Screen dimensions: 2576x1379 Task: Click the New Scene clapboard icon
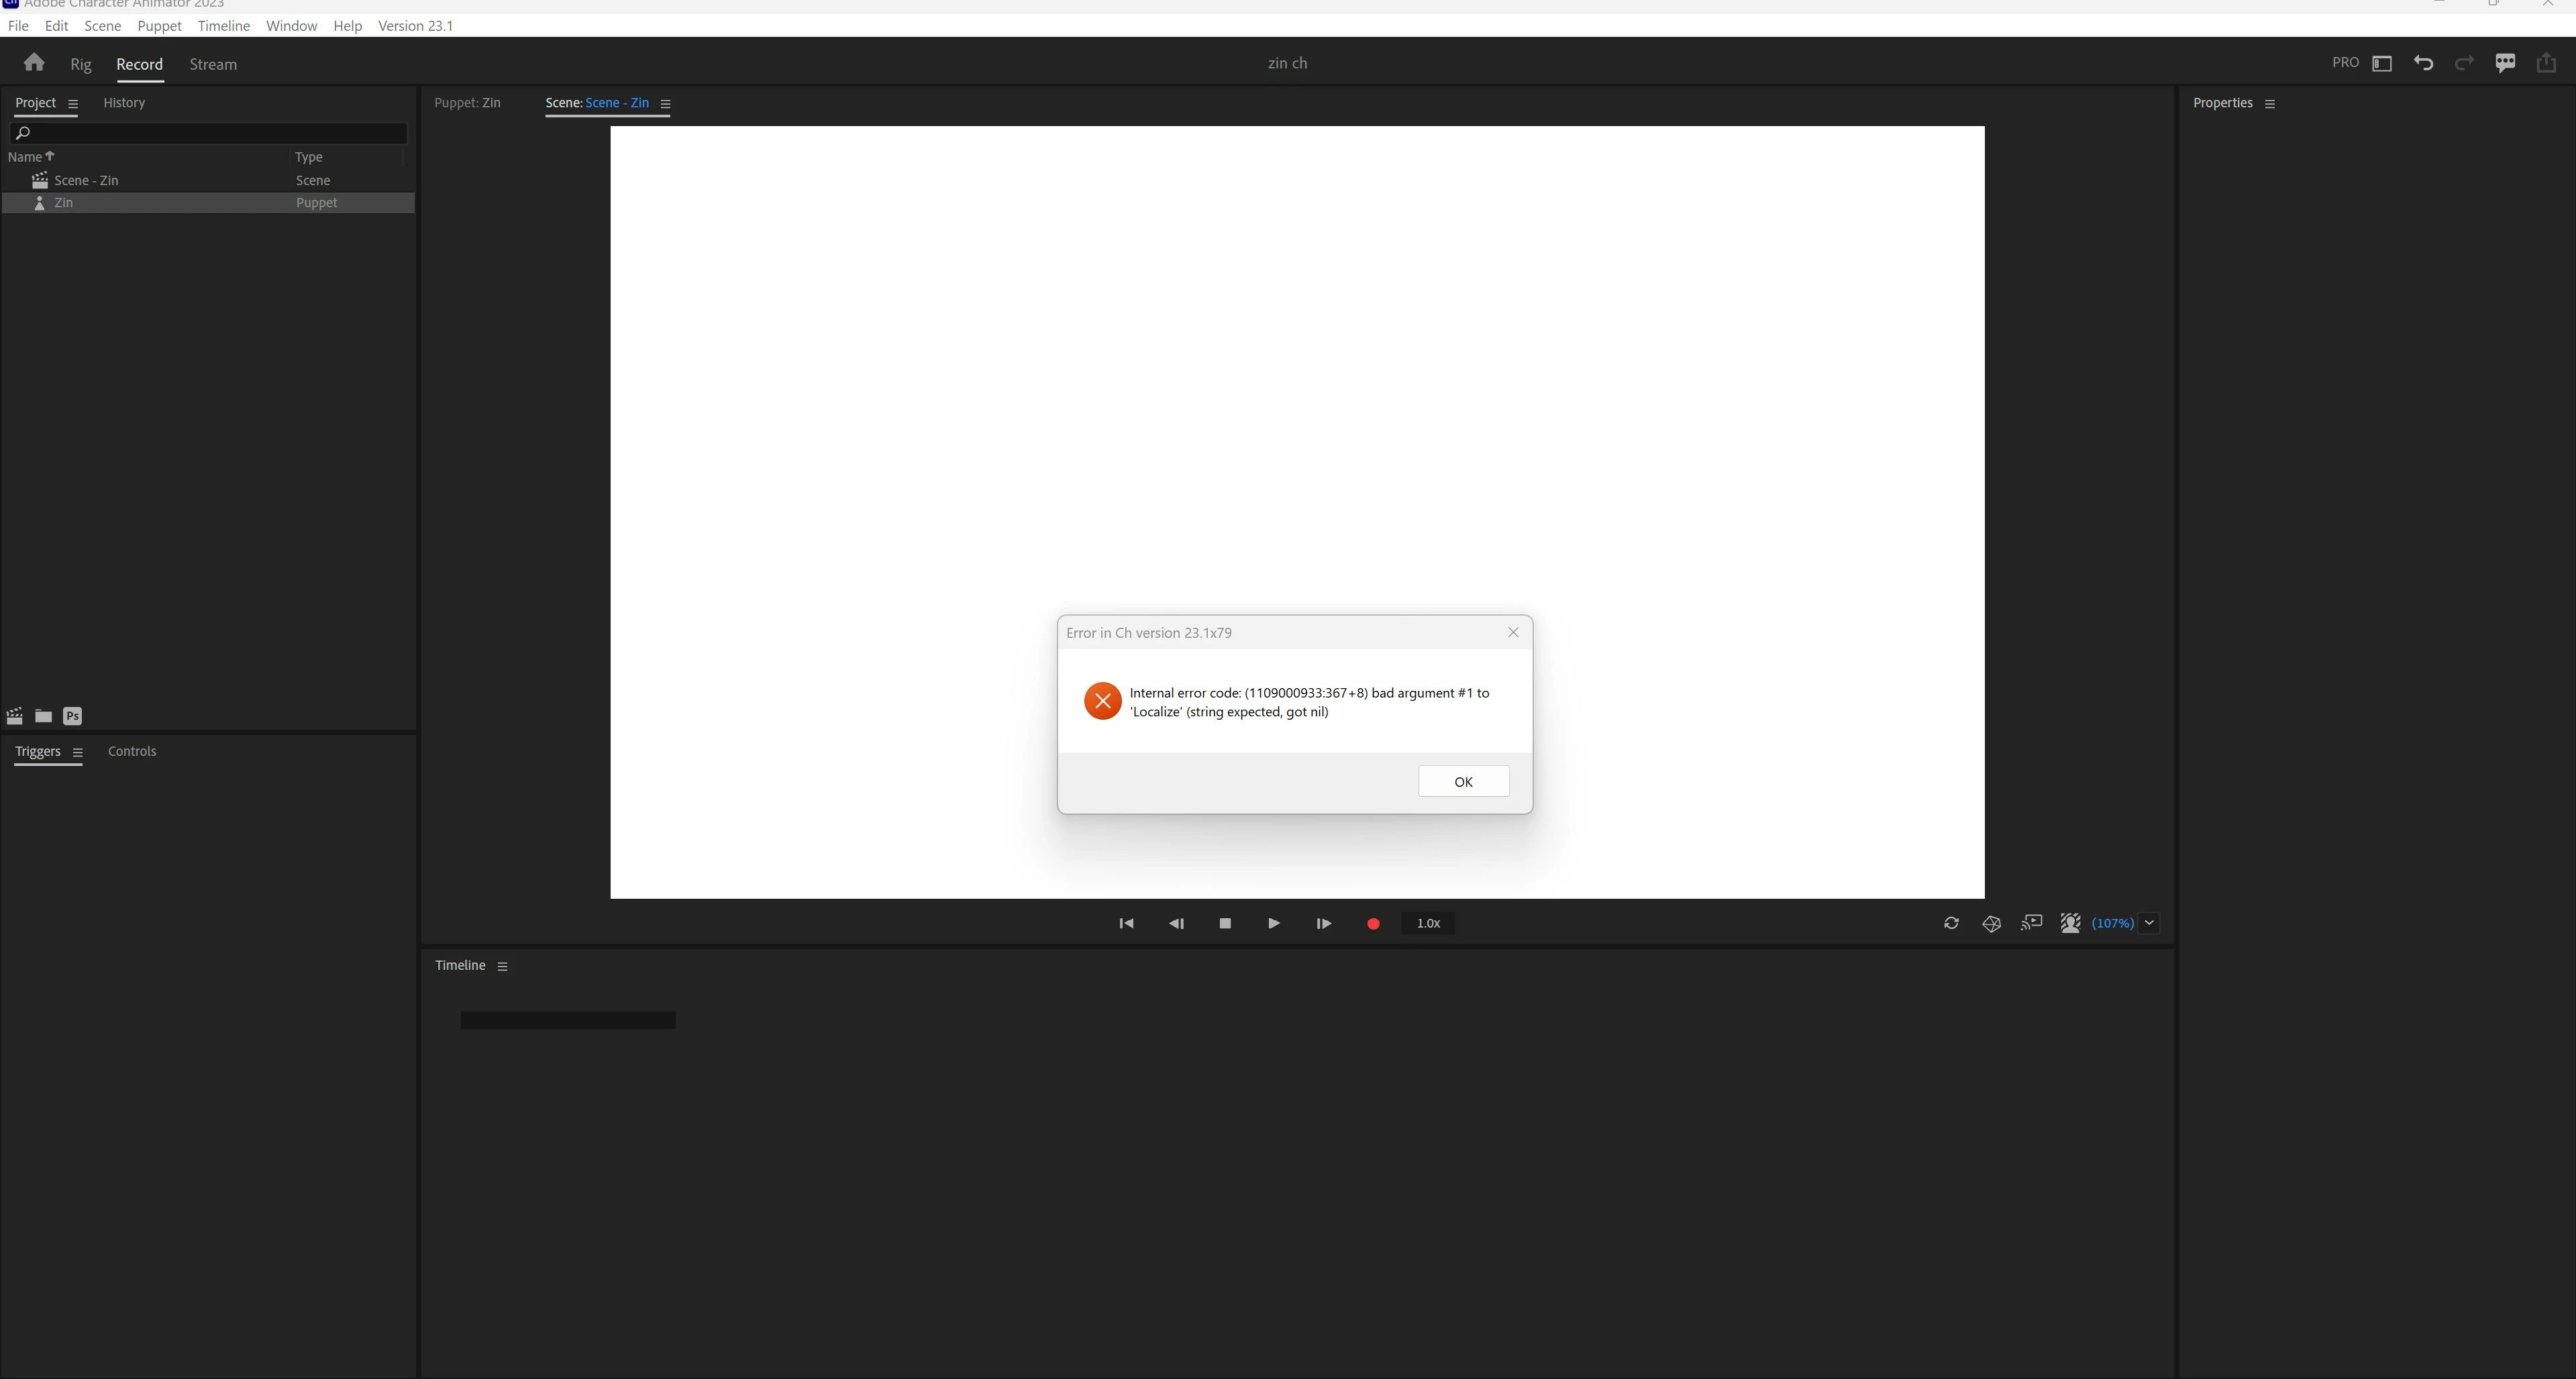coord(15,716)
